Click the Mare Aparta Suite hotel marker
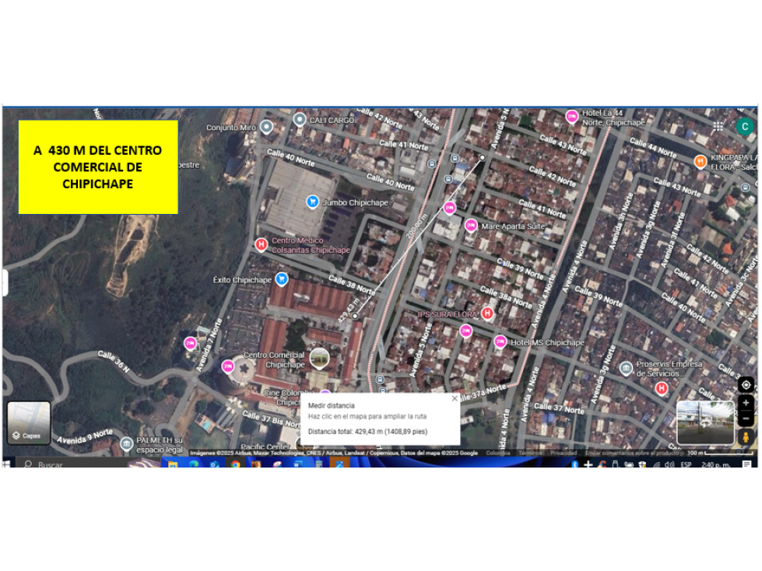 470,226
